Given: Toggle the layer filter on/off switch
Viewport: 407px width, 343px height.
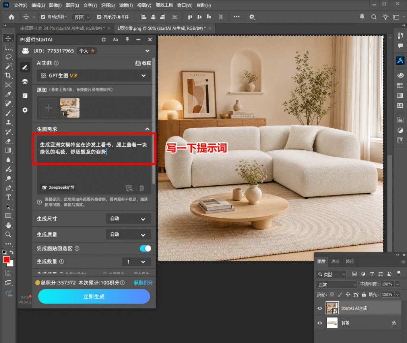Looking at the screenshot, I should tap(399, 273).
